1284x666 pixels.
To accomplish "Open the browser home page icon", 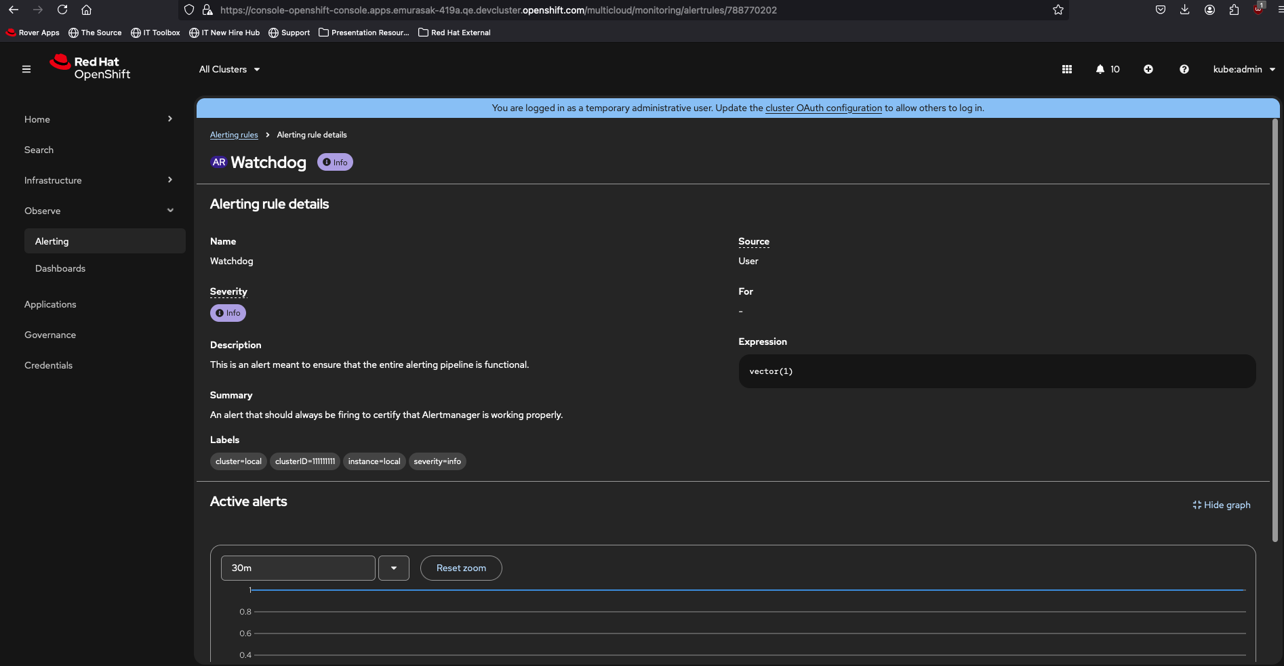I will click(86, 9).
